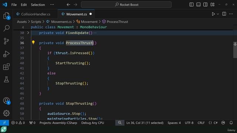Open the Manage gear settings
Image resolution: width=237 pixels, height=133 pixels.
coord(6,113)
